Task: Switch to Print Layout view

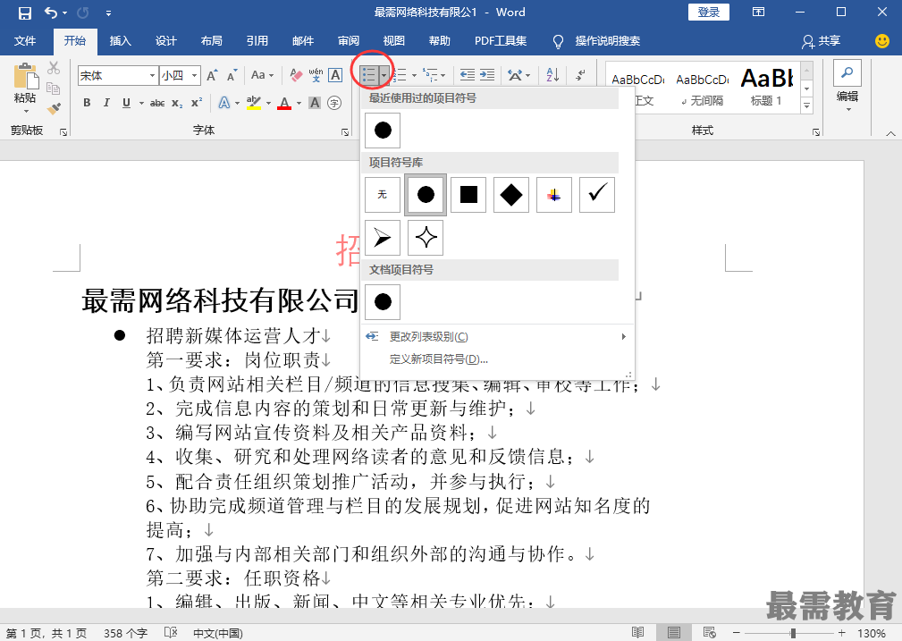Action: tap(674, 632)
